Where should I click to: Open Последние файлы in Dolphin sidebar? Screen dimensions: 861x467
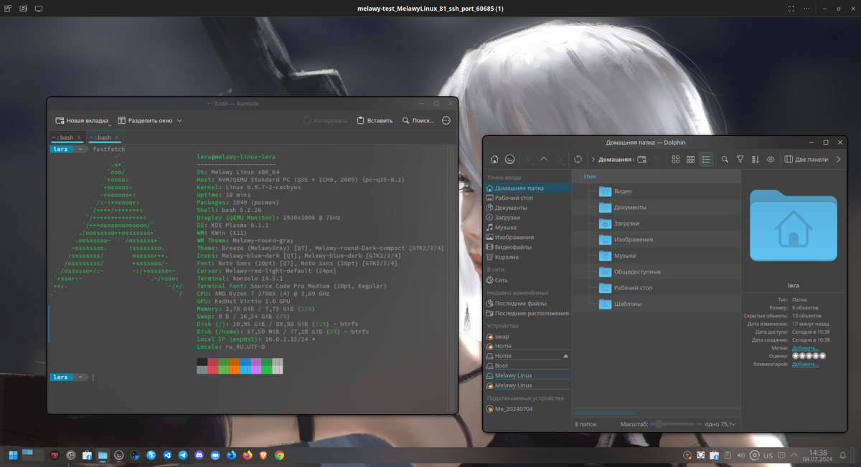(528, 304)
